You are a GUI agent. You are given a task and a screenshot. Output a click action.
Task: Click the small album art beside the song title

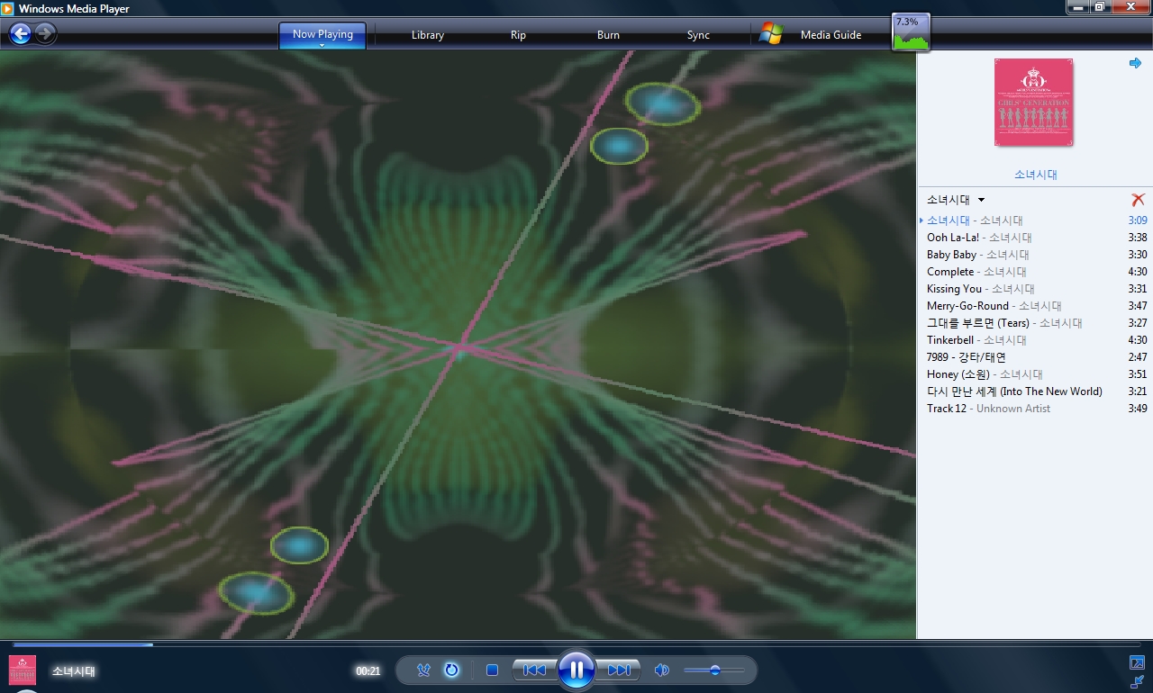click(23, 670)
